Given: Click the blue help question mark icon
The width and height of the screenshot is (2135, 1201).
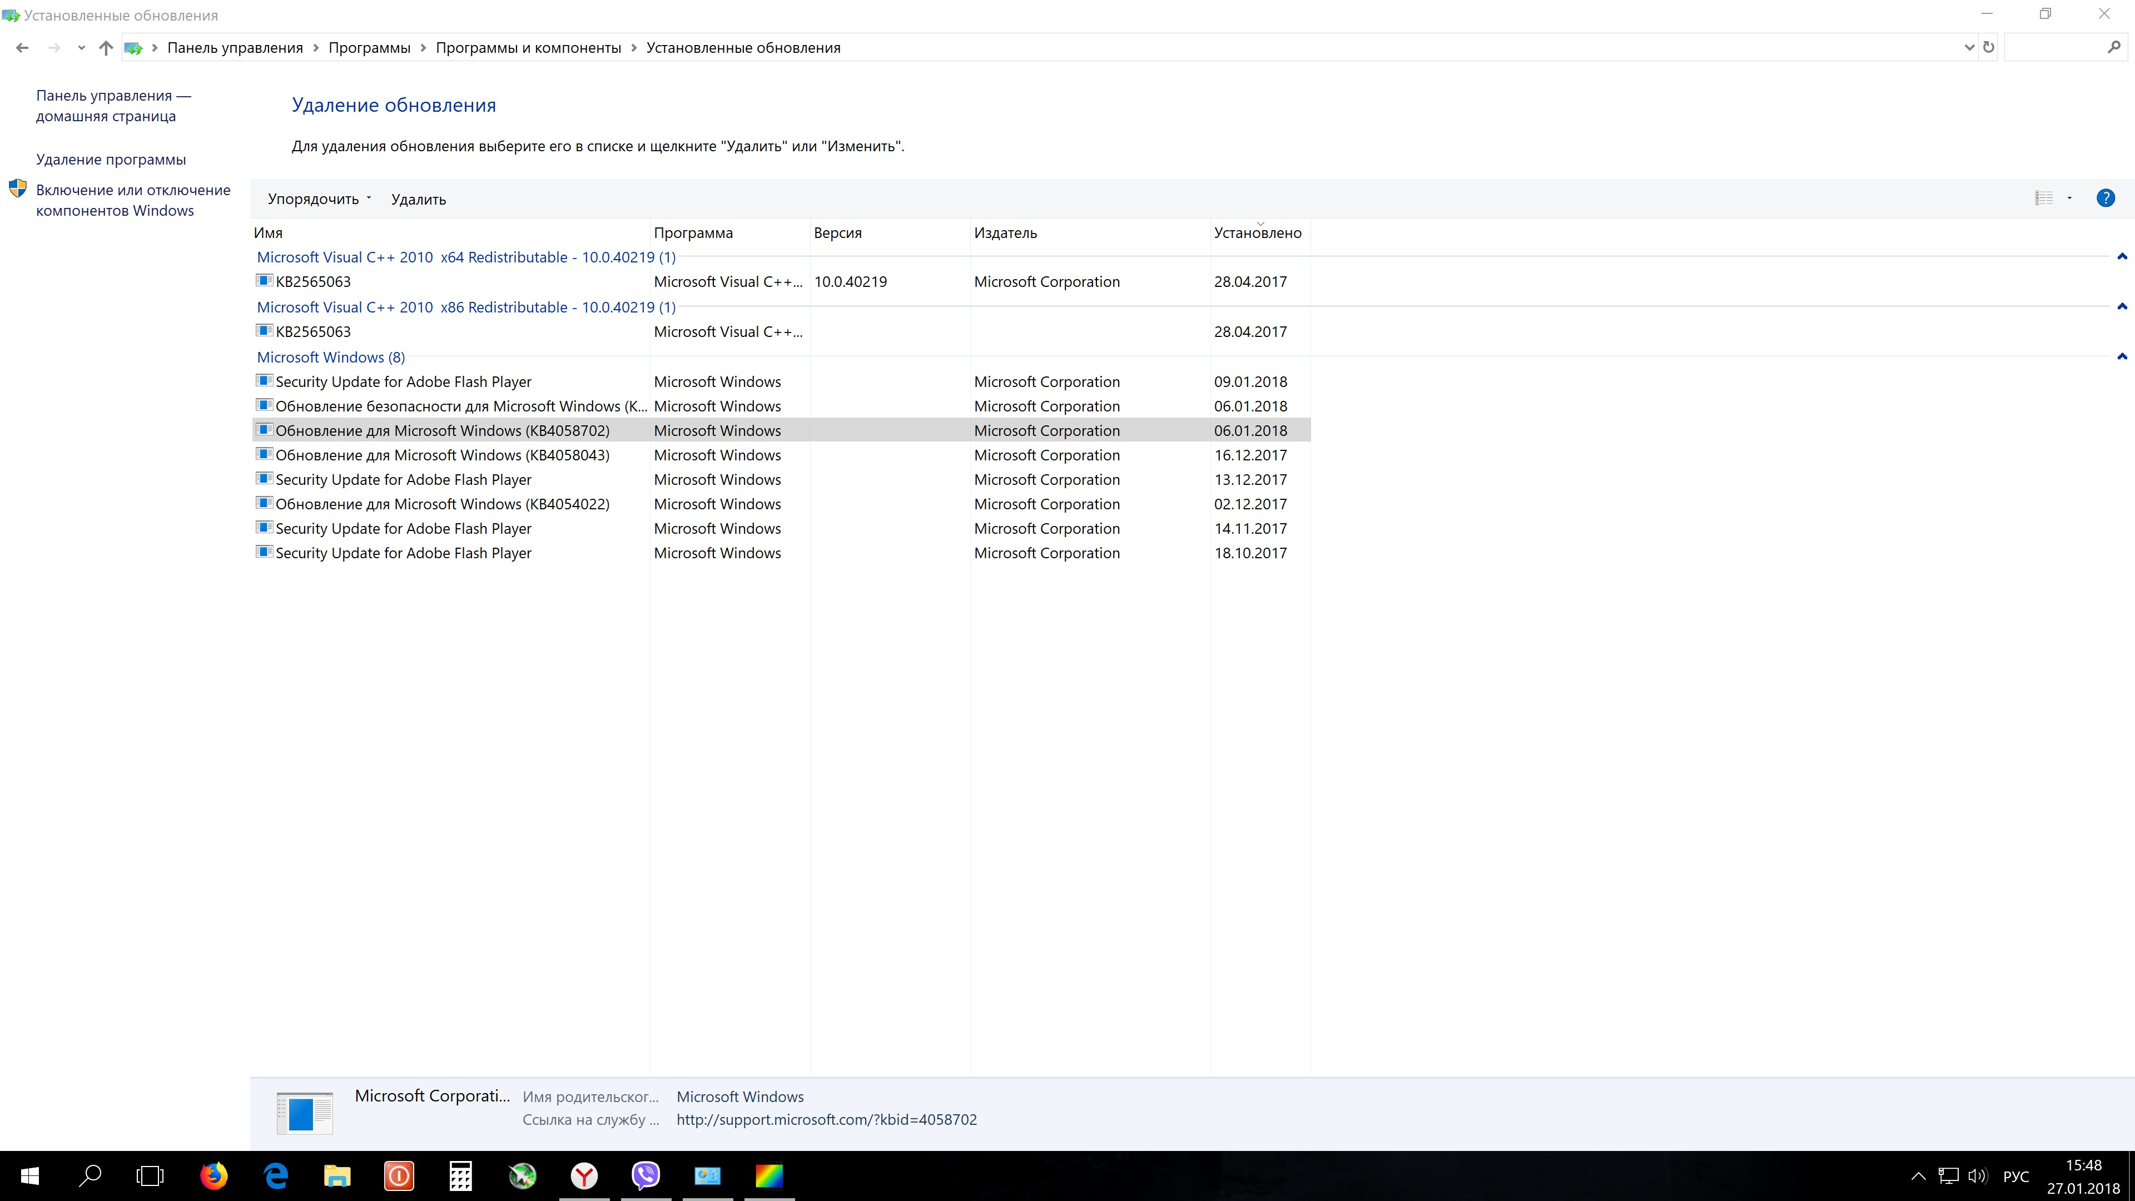Looking at the screenshot, I should [x=2105, y=198].
